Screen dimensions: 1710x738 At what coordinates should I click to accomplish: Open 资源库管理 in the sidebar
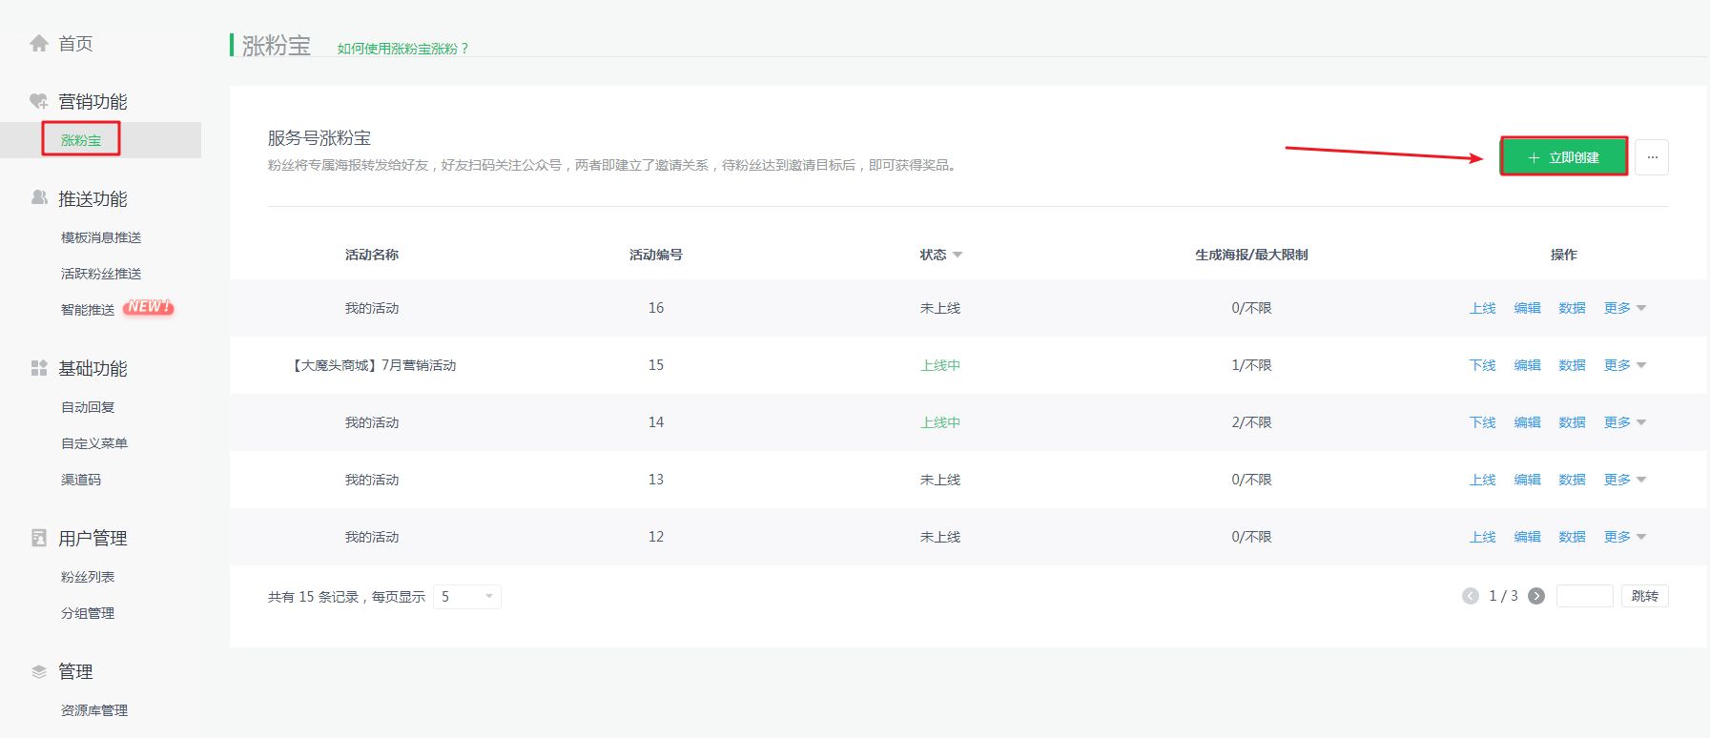pos(94,710)
